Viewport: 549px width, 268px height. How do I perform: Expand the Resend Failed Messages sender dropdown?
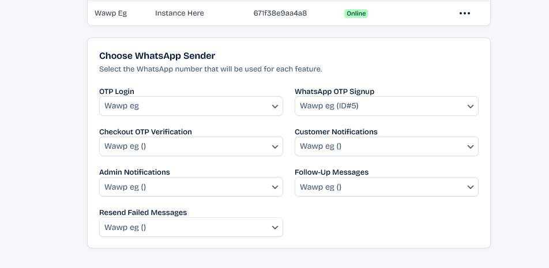coord(191,227)
